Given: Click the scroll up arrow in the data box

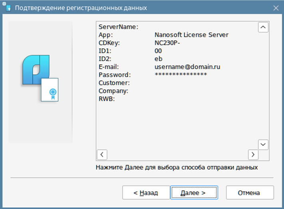Looking at the screenshot, I should [263, 27].
